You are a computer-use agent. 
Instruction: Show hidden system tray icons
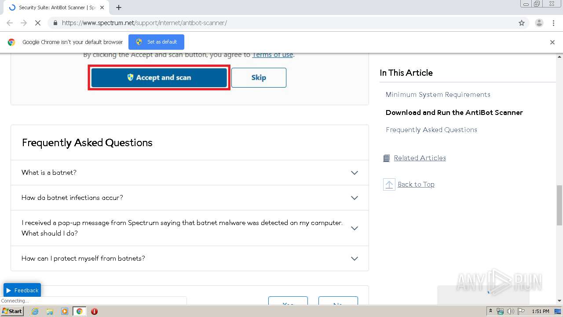pyautogui.click(x=490, y=311)
